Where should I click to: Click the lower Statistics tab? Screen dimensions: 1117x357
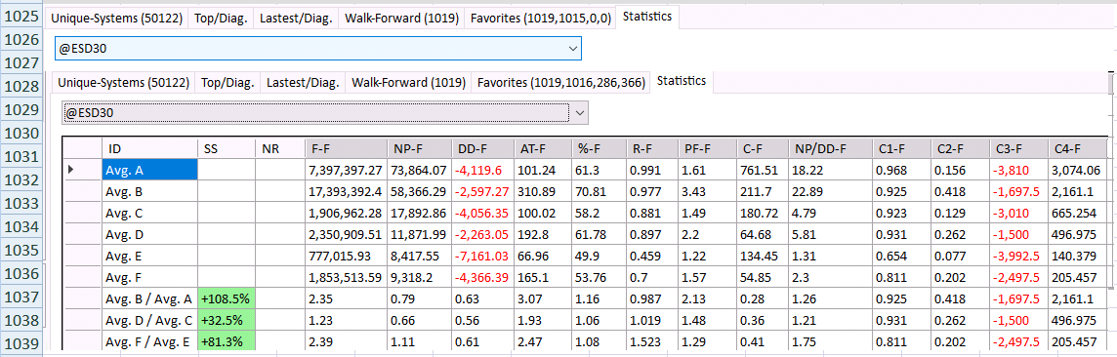tap(682, 81)
